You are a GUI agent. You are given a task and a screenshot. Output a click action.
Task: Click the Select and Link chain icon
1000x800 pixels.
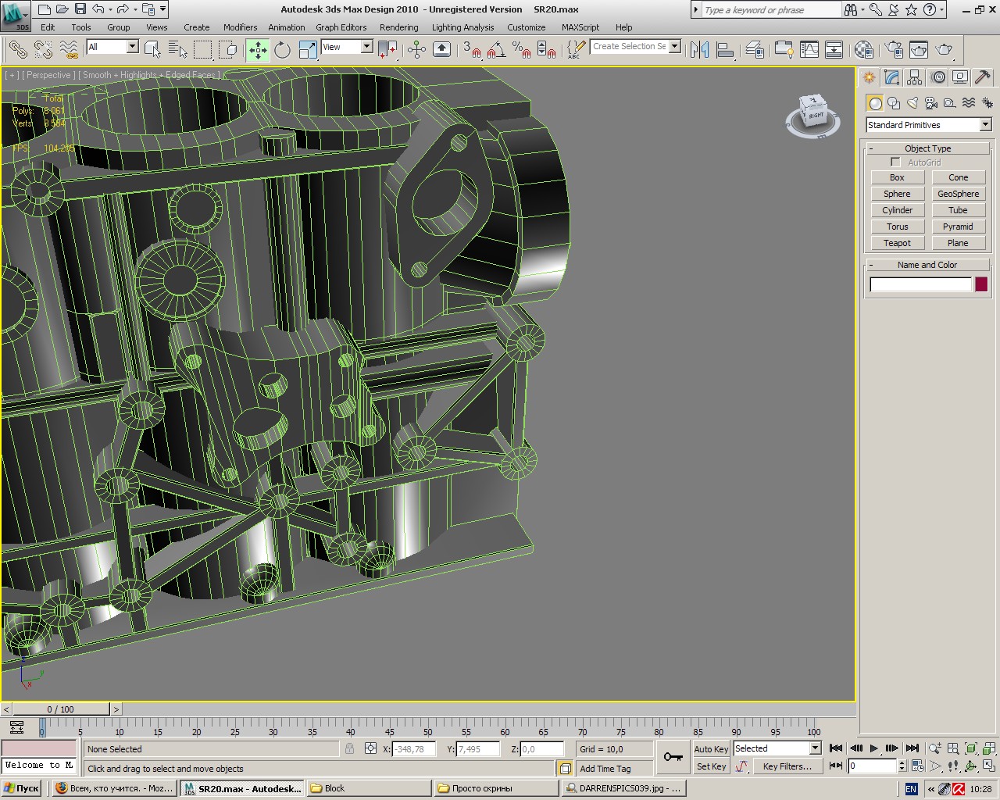(x=17, y=50)
